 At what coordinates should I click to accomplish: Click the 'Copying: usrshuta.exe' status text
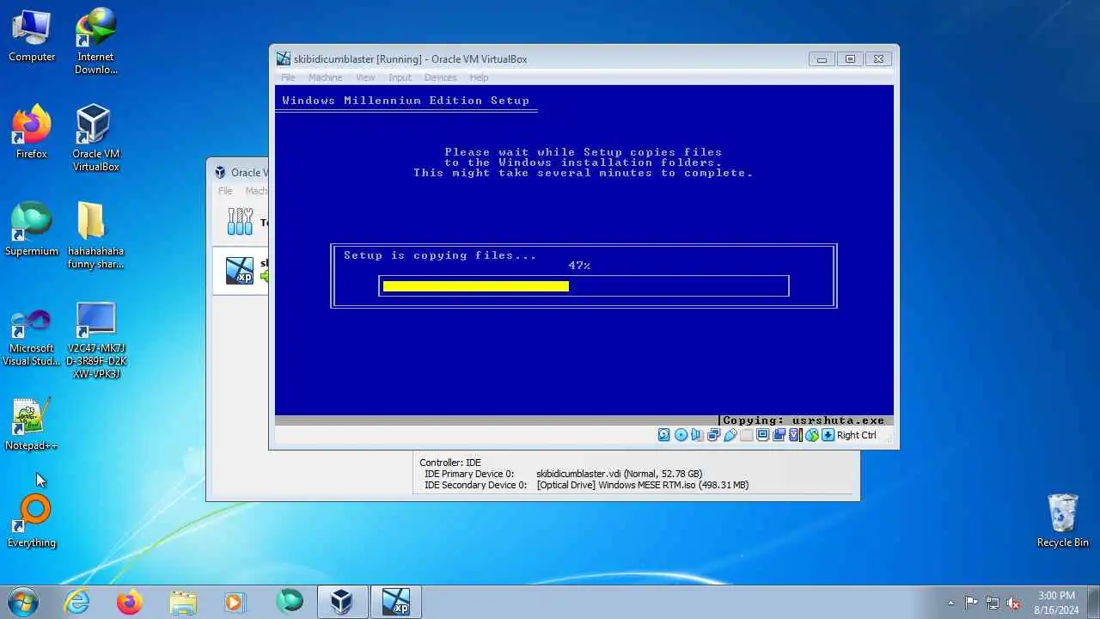point(804,420)
